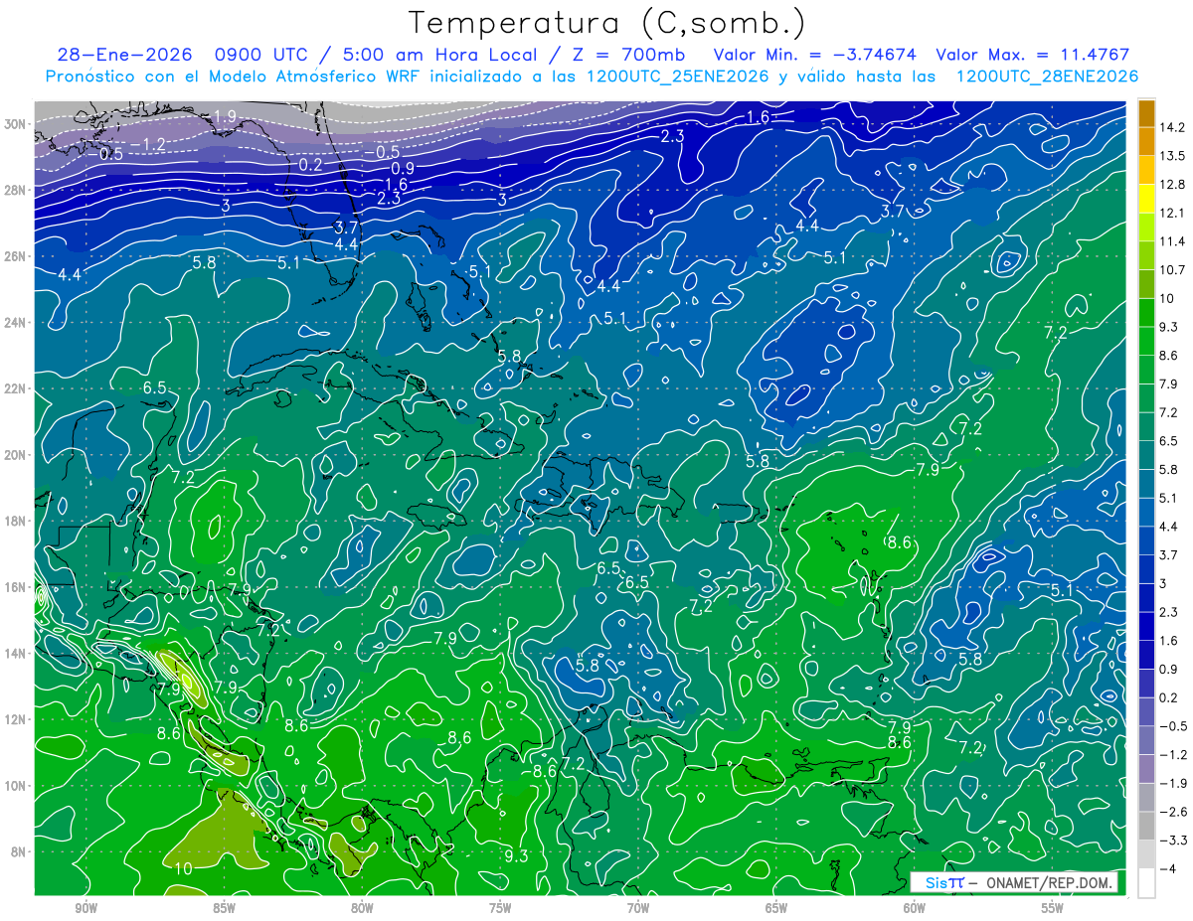
Task: Click the colorbar label "13.5"
Action: coord(1171,156)
